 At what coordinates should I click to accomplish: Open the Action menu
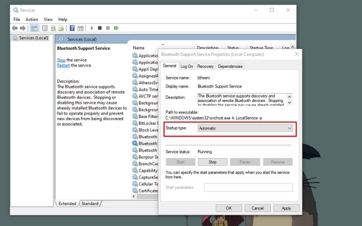point(32,19)
